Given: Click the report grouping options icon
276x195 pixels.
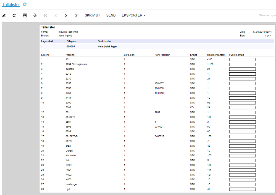Looking at the screenshot, I should [35, 15].
